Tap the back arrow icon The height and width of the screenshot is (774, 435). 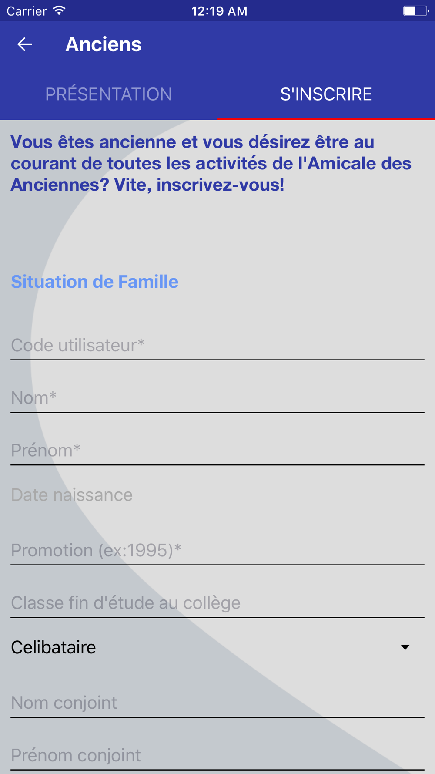pos(25,44)
